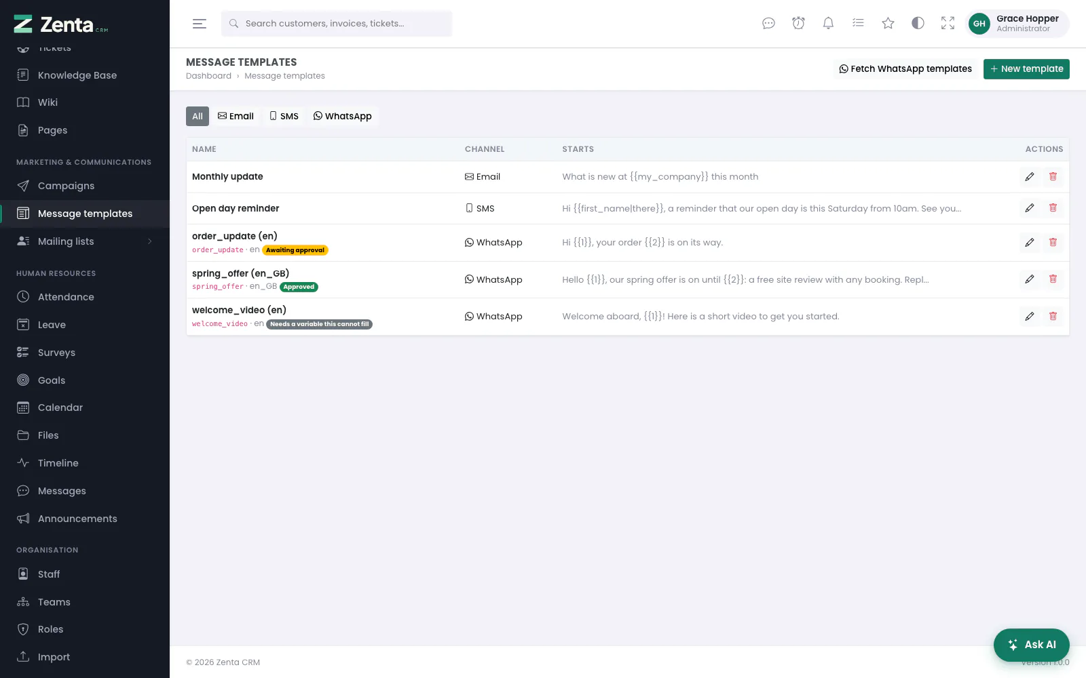Open the favorites star icon

pyautogui.click(x=888, y=24)
